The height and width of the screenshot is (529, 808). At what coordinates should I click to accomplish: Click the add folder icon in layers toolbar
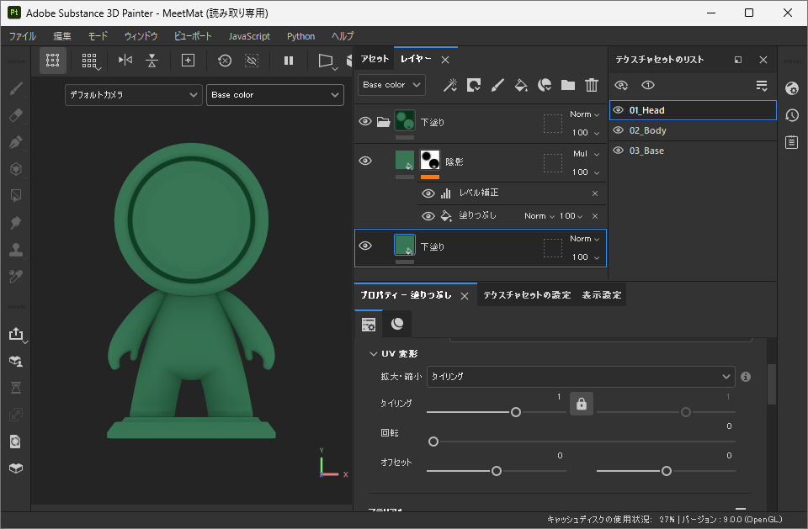point(568,85)
